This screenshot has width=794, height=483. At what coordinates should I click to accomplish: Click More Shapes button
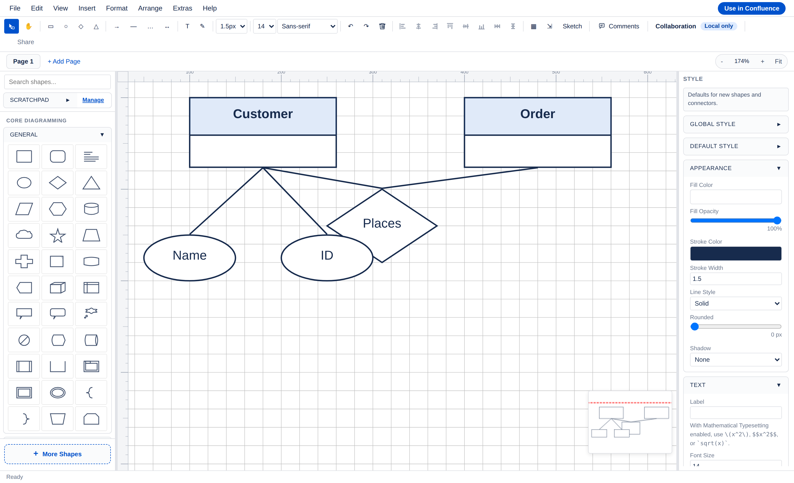[57, 454]
